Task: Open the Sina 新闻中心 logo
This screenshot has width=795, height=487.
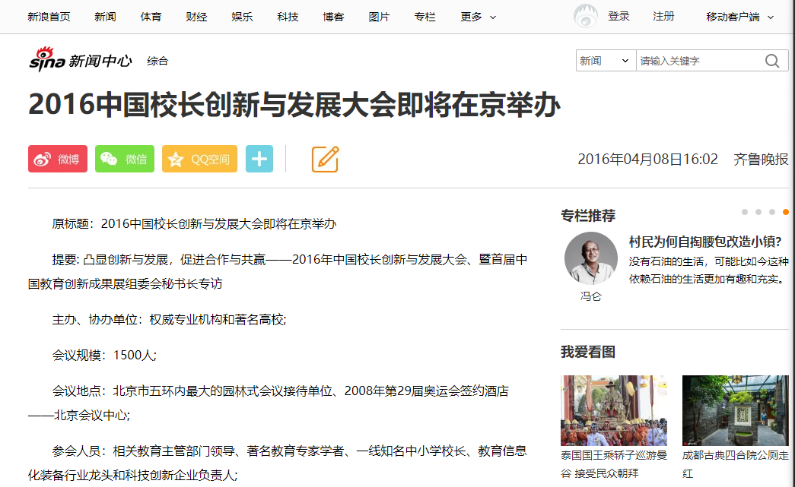Action: [80, 60]
